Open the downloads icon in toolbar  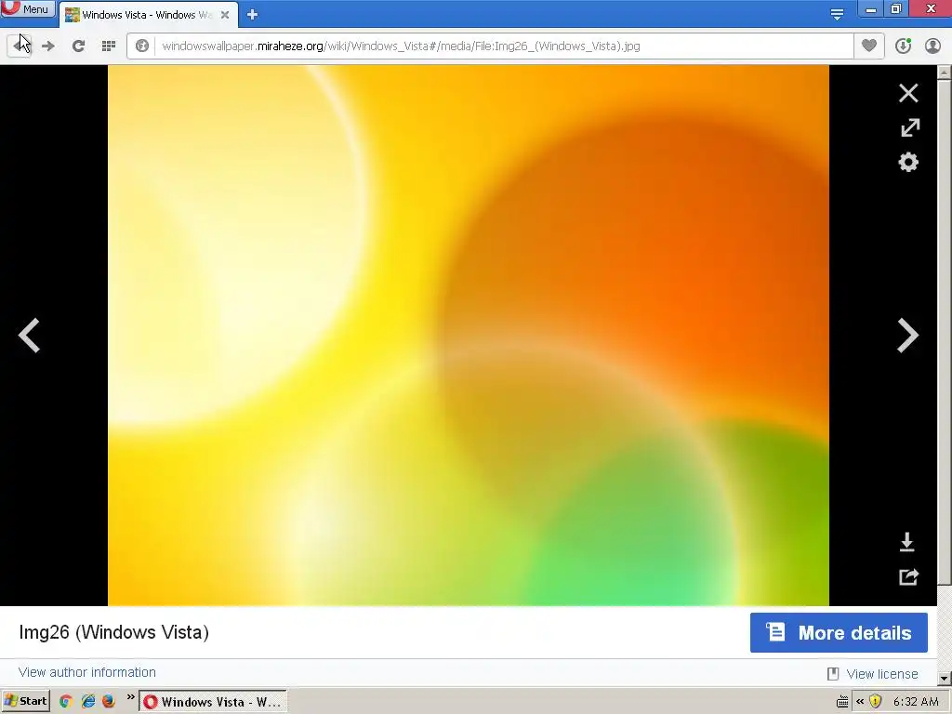[903, 46]
